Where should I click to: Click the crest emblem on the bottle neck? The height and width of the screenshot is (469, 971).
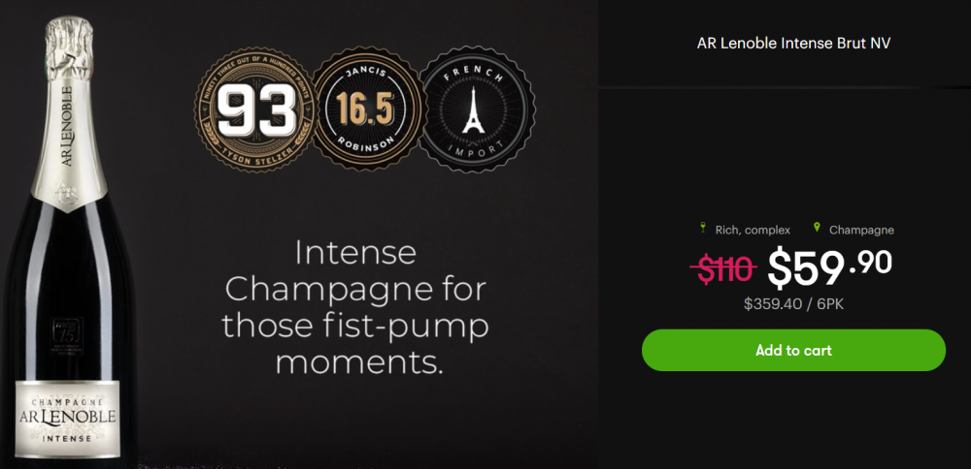pos(68,193)
